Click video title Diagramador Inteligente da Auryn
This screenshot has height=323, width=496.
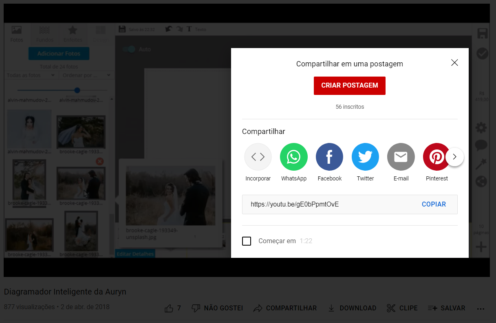pyautogui.click(x=65, y=292)
